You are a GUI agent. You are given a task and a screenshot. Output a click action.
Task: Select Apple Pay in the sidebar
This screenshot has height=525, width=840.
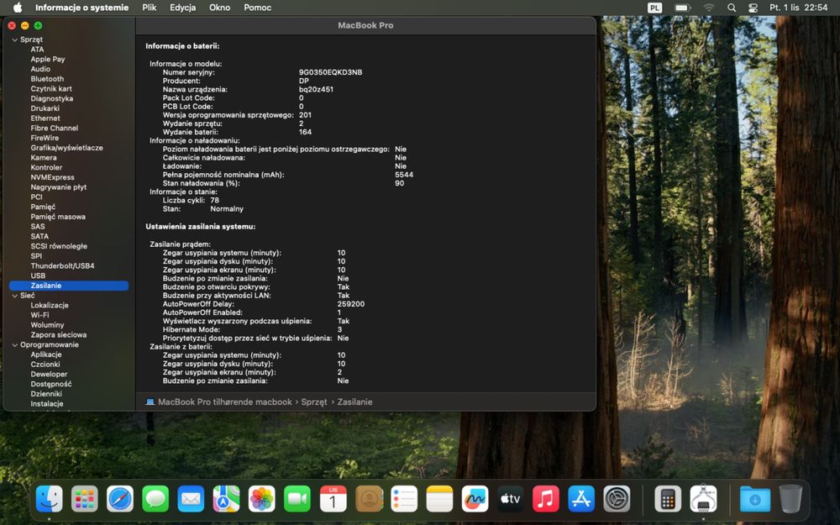pyautogui.click(x=48, y=59)
